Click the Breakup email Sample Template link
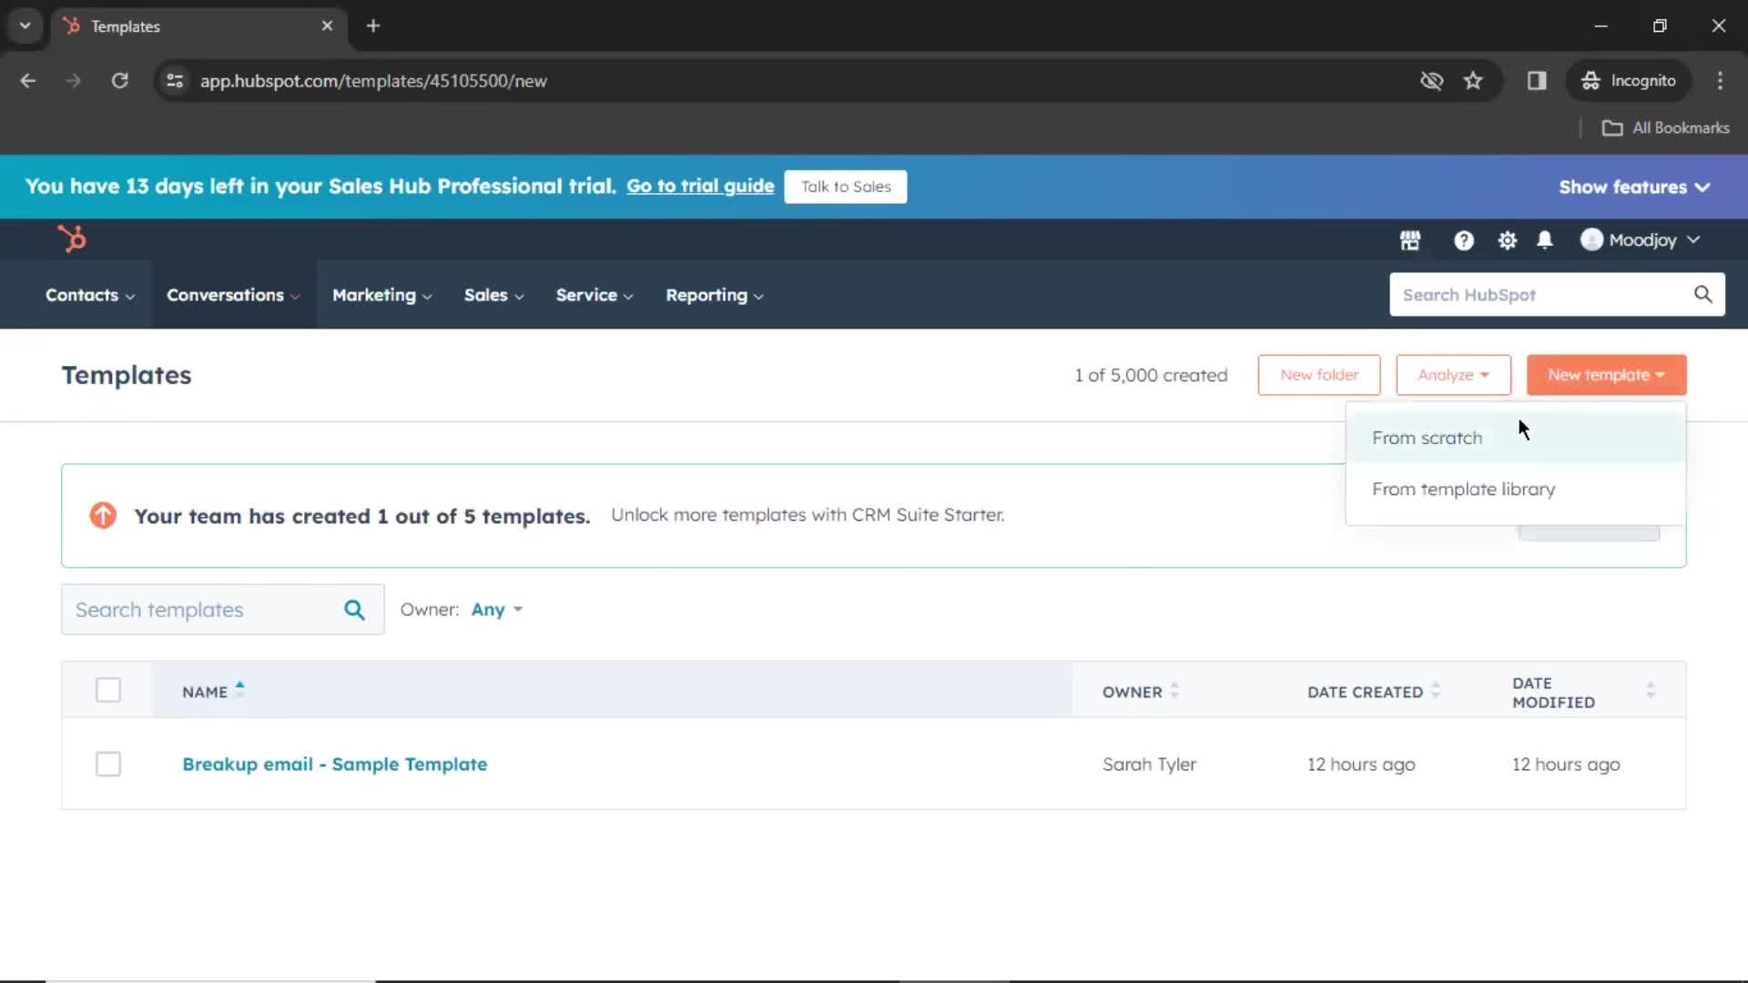Screen dimensions: 1748x983 pyautogui.click(x=334, y=764)
